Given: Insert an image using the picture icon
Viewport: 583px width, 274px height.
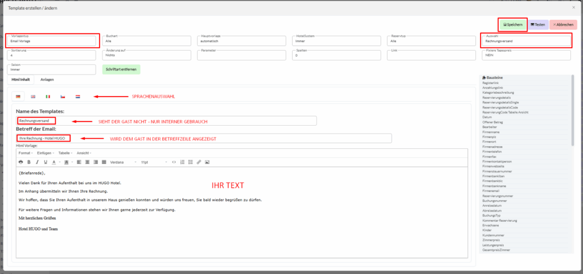Looking at the screenshot, I should pos(207,162).
